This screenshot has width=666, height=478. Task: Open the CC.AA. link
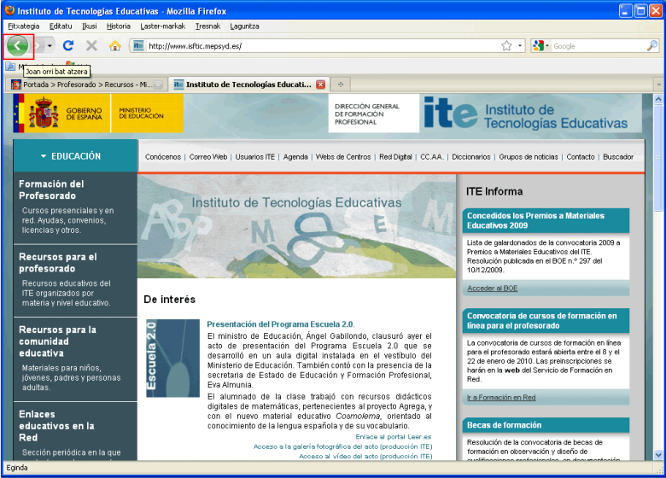432,157
